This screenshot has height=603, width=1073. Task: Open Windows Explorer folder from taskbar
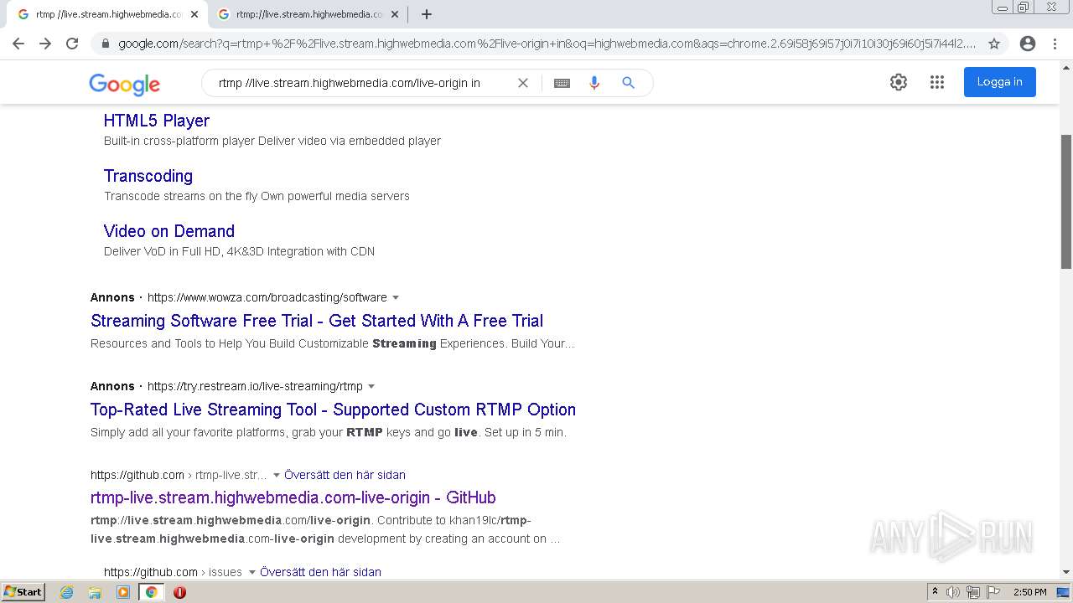click(x=95, y=592)
